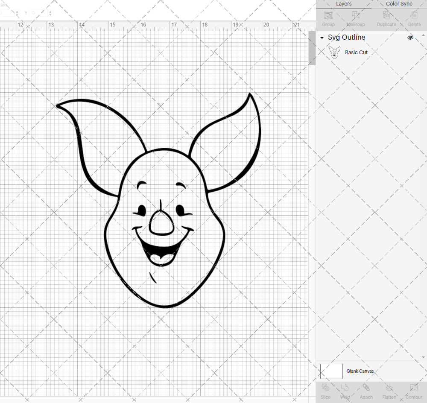
Task: Click the Attach paperclip icon
Action: click(x=366, y=387)
